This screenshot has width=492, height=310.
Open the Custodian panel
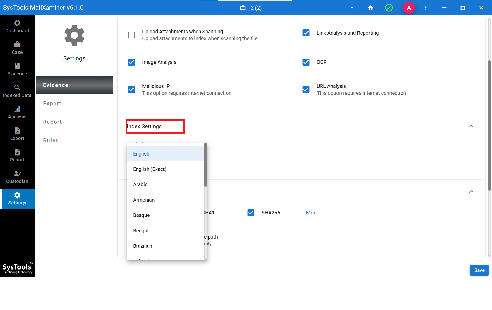pyautogui.click(x=17, y=176)
